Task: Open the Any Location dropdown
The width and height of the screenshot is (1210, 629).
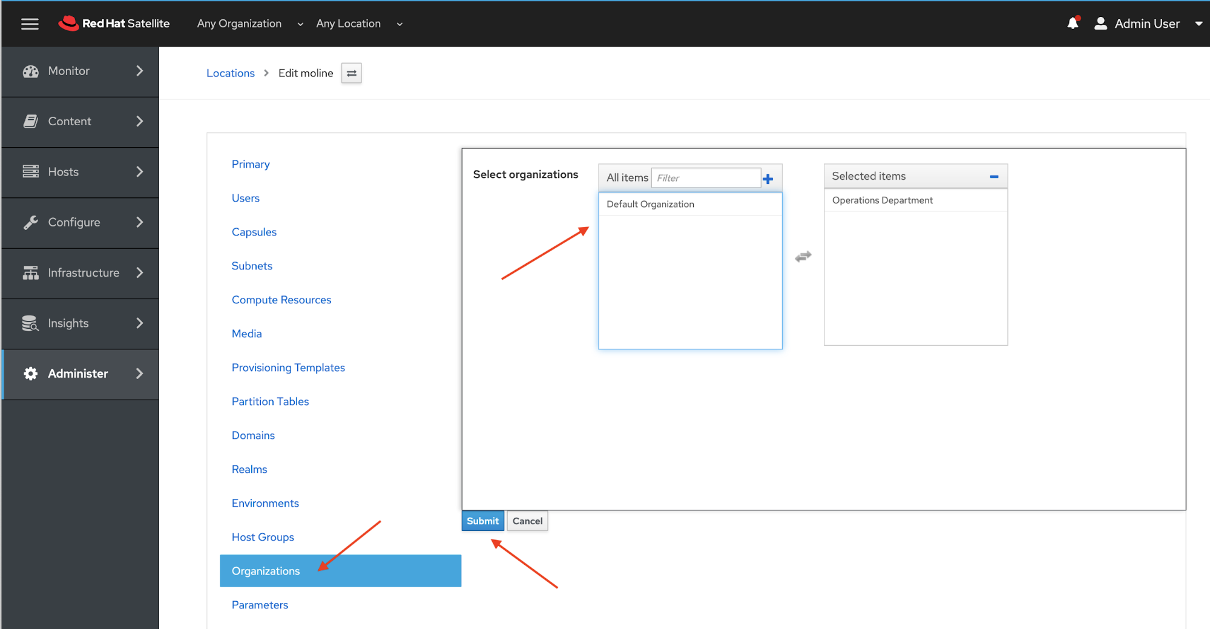Action: (359, 24)
